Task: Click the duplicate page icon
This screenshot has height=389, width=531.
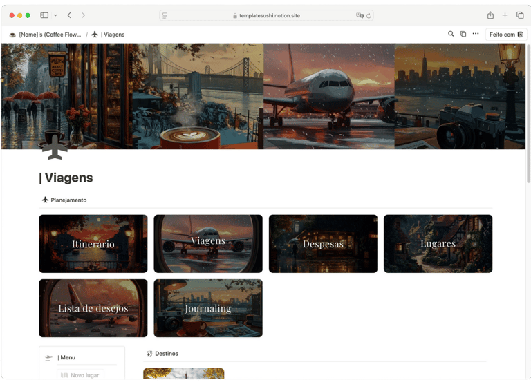Action: pyautogui.click(x=463, y=34)
